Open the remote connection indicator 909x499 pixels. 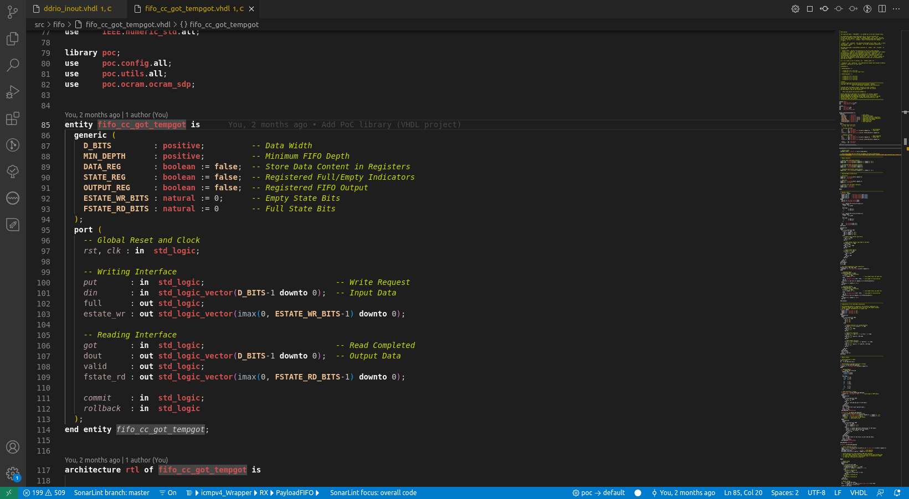[8, 492]
